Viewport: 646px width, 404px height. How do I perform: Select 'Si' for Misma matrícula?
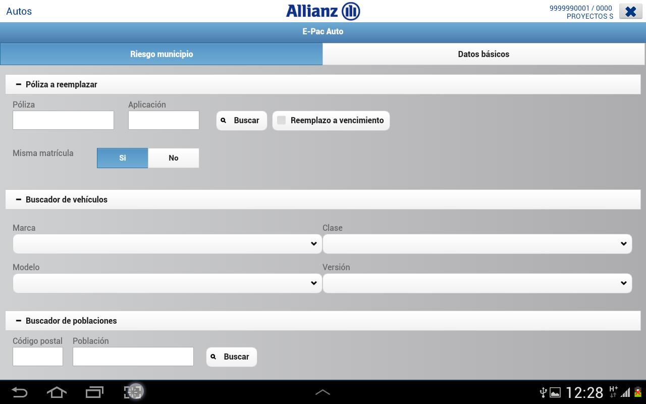[122, 158]
